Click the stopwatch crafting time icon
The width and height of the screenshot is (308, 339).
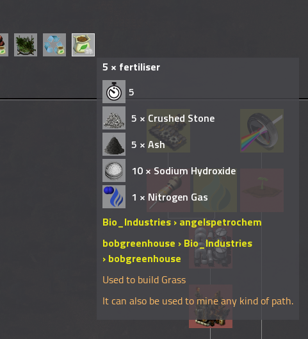[x=114, y=92]
